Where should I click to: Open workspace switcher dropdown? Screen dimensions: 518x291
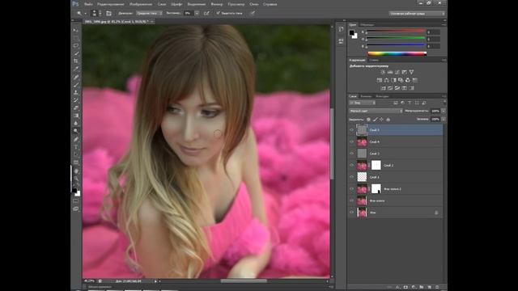pos(417,14)
